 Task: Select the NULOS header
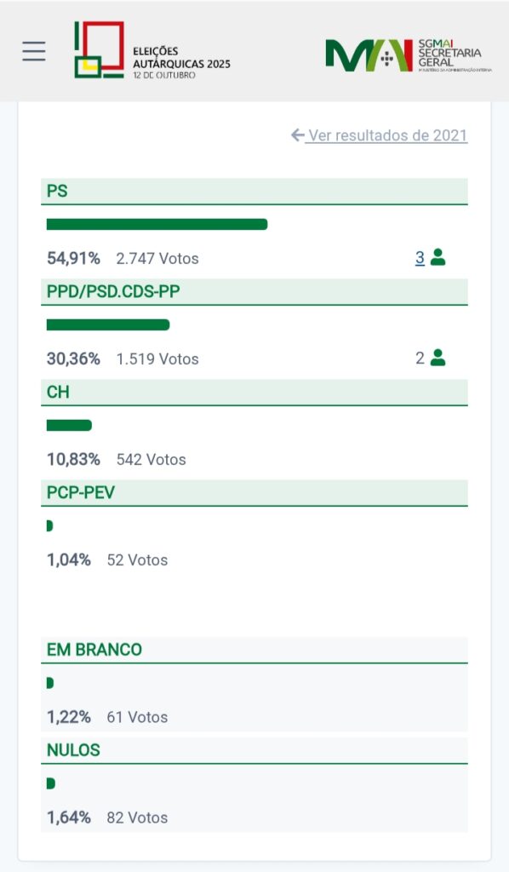pos(254,750)
